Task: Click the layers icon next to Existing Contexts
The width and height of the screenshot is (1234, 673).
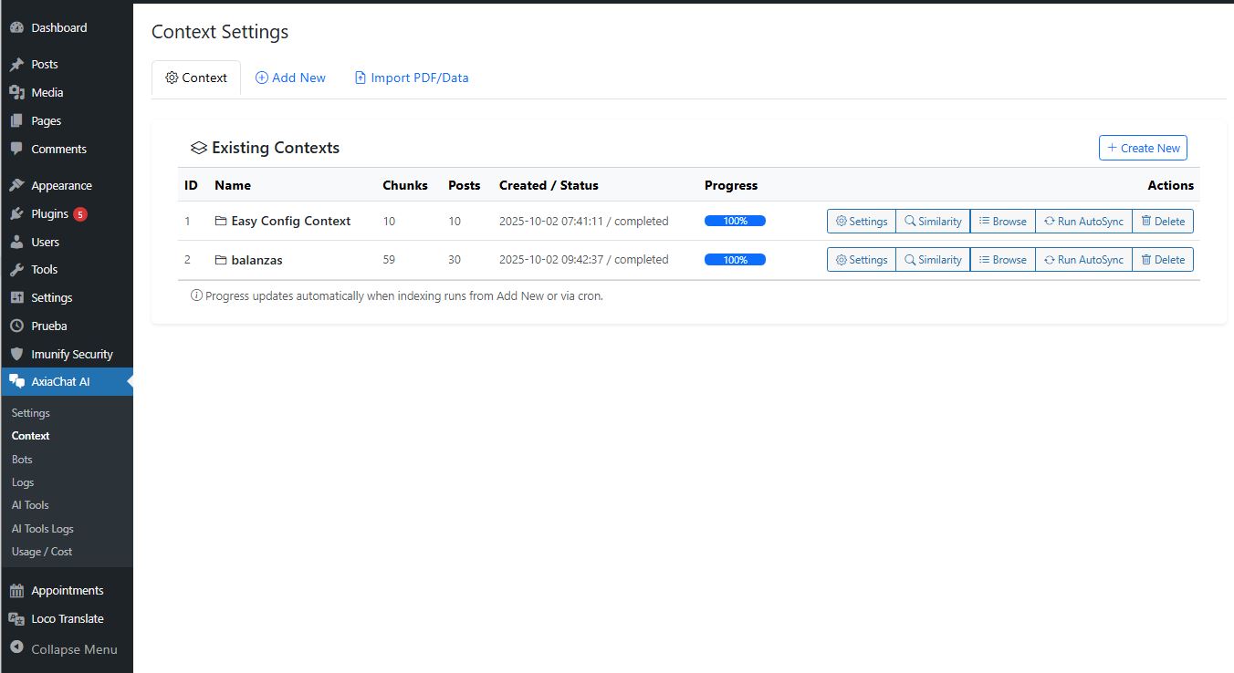Action: click(x=197, y=147)
